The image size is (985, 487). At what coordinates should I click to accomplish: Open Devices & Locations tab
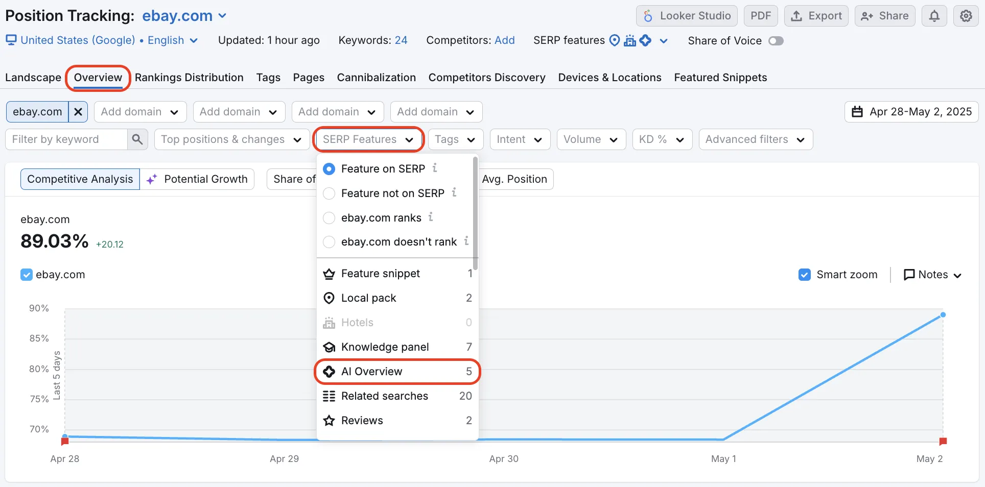pos(609,78)
